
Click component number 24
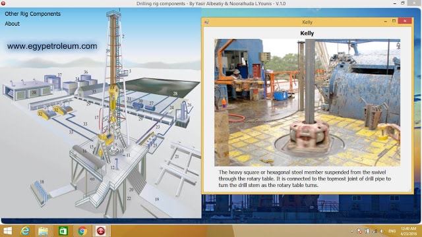pos(171,108)
